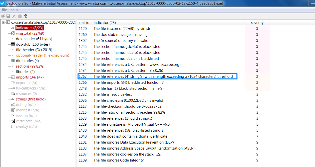Select row 'URL pattern (www.inkscape.org)'

[173, 65]
